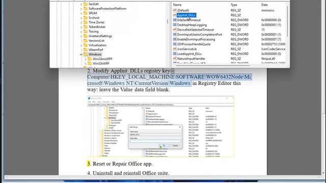Image resolution: width=326 pixels, height=183 pixels.
Task: Click the Win32knsWPP folder icon
Action: pos(90,59)
